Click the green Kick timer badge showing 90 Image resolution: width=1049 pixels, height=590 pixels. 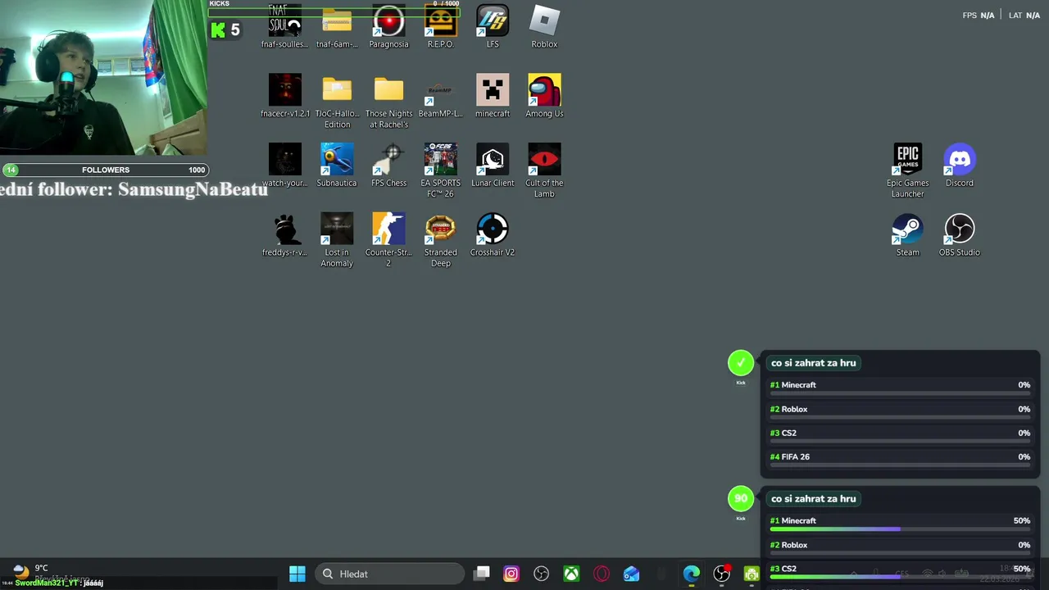click(x=741, y=498)
